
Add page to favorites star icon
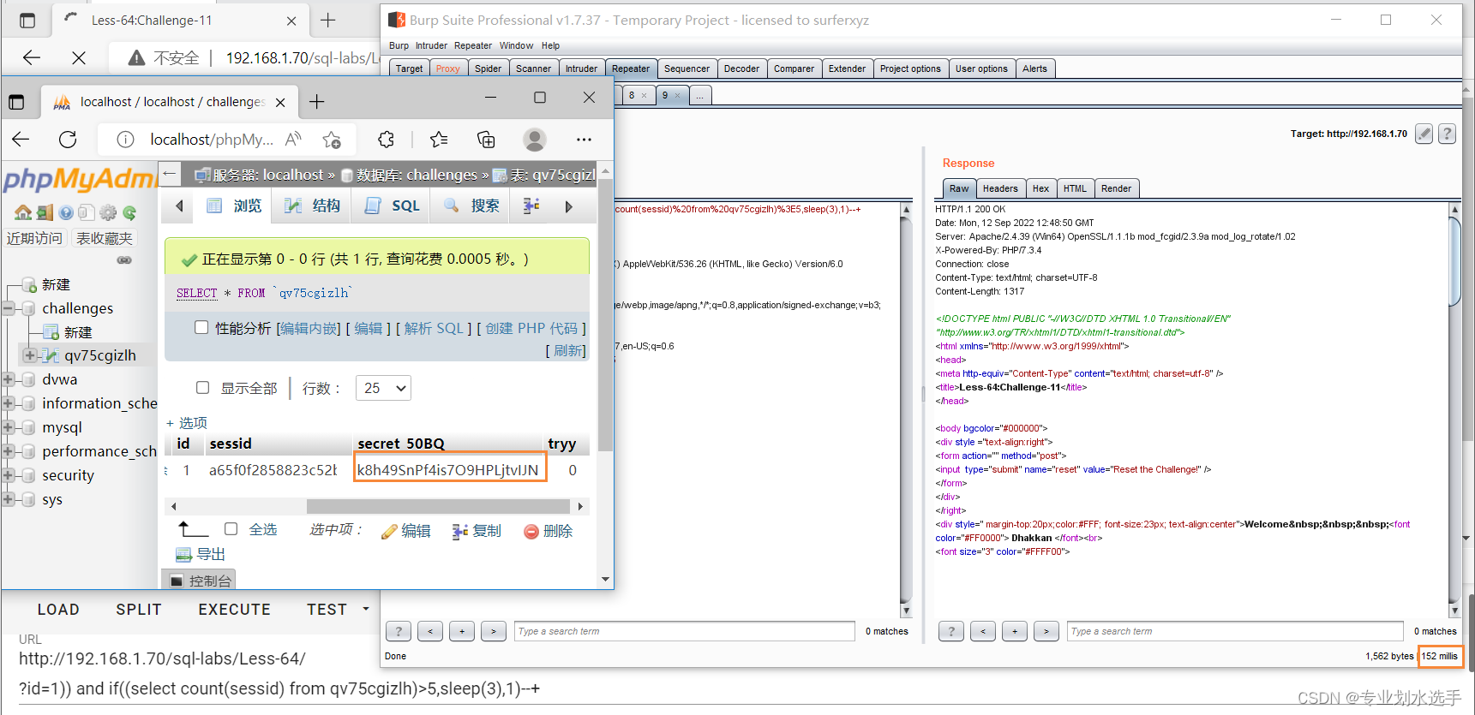332,140
